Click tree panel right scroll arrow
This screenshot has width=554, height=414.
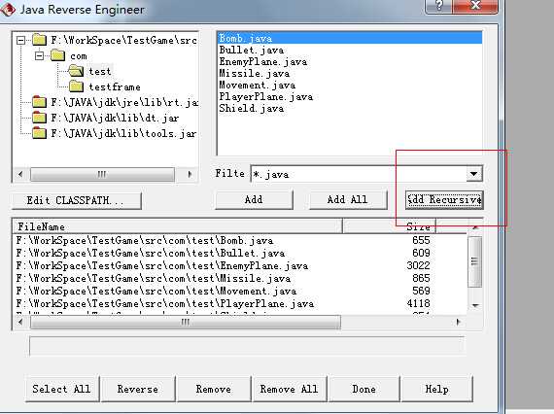tap(190, 174)
